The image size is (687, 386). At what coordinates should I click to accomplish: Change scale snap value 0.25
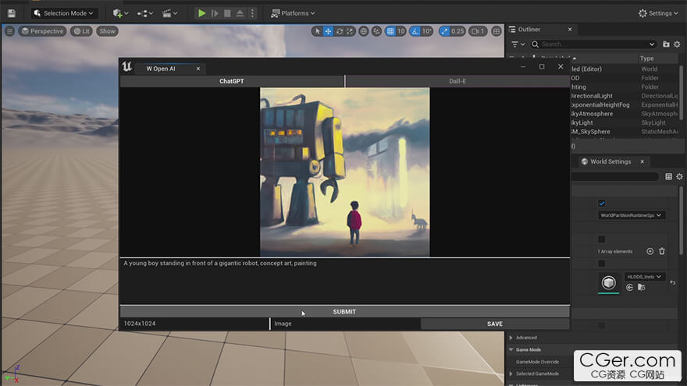pyautogui.click(x=457, y=31)
